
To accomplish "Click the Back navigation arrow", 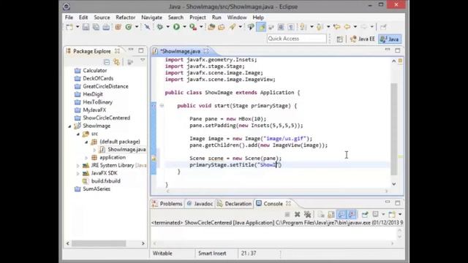I will pos(347,27).
